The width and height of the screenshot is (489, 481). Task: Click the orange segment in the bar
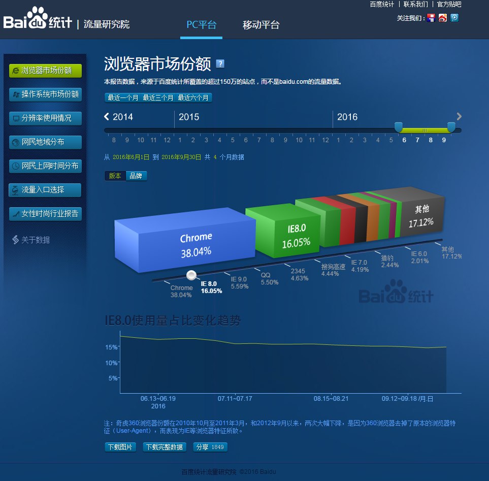[x=373, y=221]
